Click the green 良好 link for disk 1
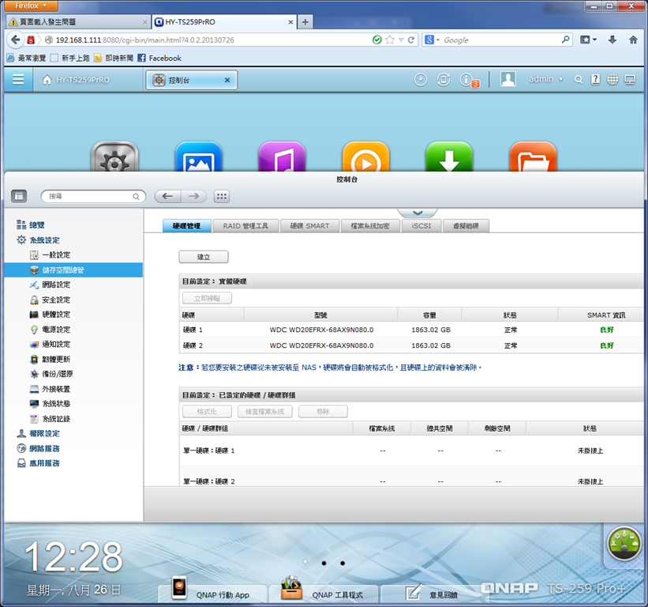The height and width of the screenshot is (607, 648). point(607,330)
